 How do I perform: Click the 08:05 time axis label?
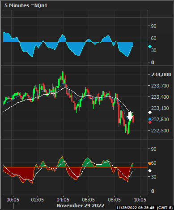tap(115, 200)
